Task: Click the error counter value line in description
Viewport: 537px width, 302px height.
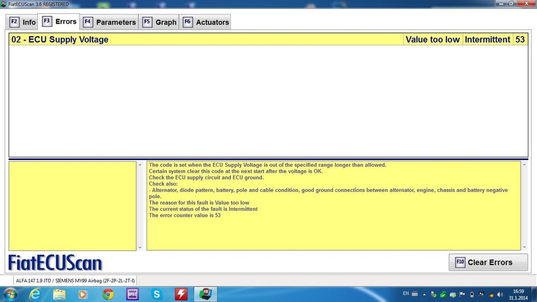Action: (x=185, y=215)
